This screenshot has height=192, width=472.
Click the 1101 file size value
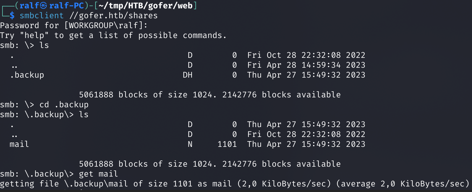tap(227, 144)
